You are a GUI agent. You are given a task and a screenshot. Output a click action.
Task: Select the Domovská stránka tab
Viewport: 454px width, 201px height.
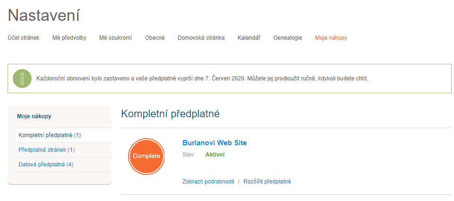(x=201, y=38)
